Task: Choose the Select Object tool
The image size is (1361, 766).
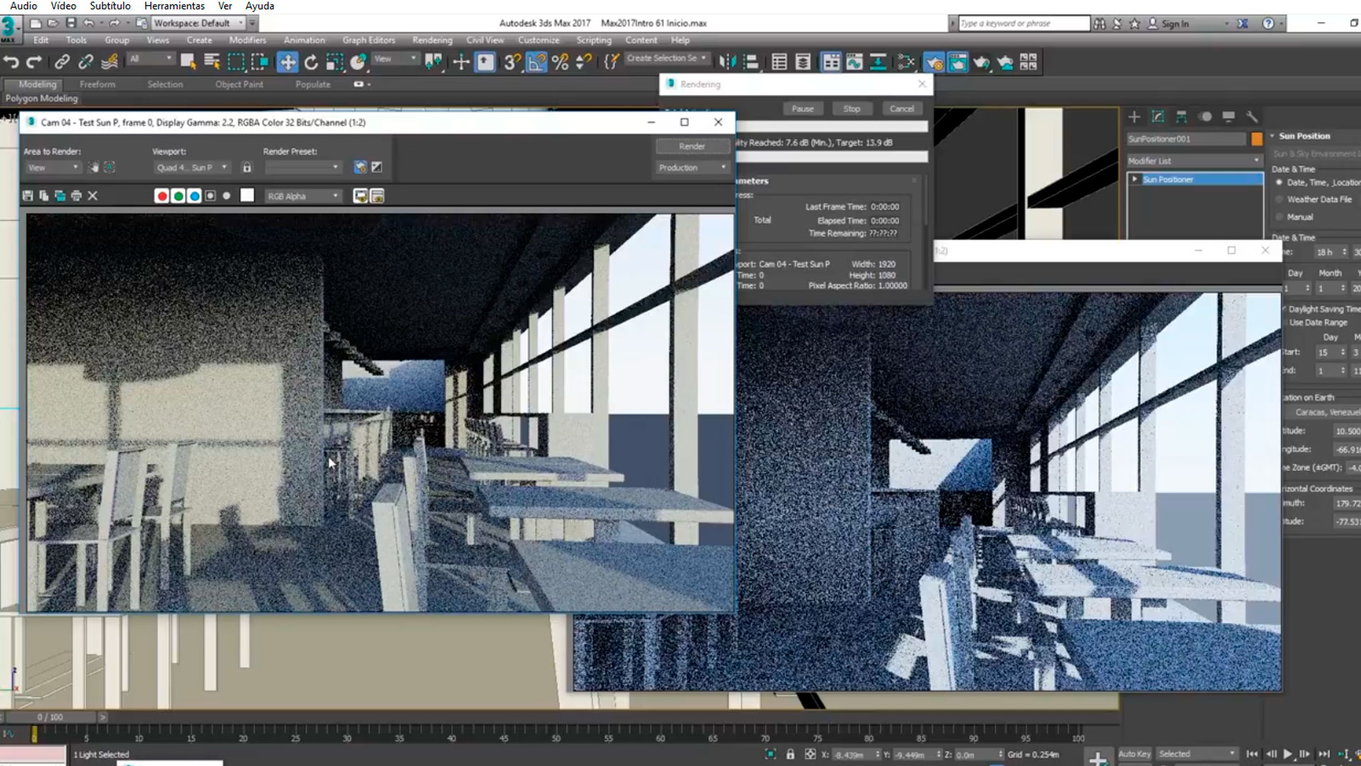Action: 188,62
